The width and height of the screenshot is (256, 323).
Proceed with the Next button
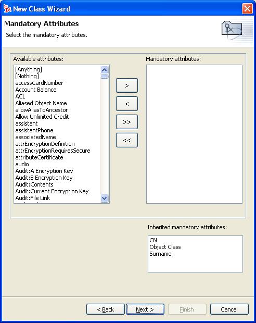145,309
